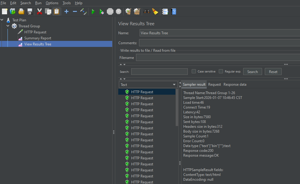Expand all nodes with the plus icon
Viewport: 300px width, 184px height.
click(66, 12)
